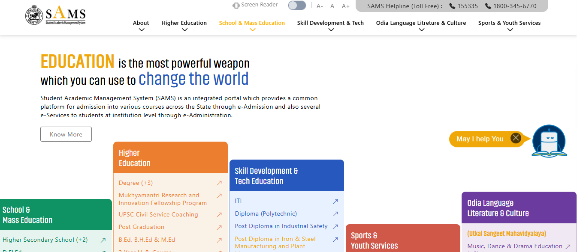577x252 pixels.
Task: Click blue Skill Development & Tech Education header
Action: tap(287, 175)
